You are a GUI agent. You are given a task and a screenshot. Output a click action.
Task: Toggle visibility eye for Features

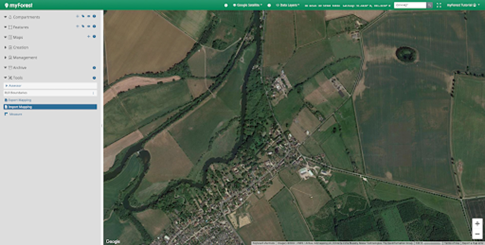coord(89,27)
